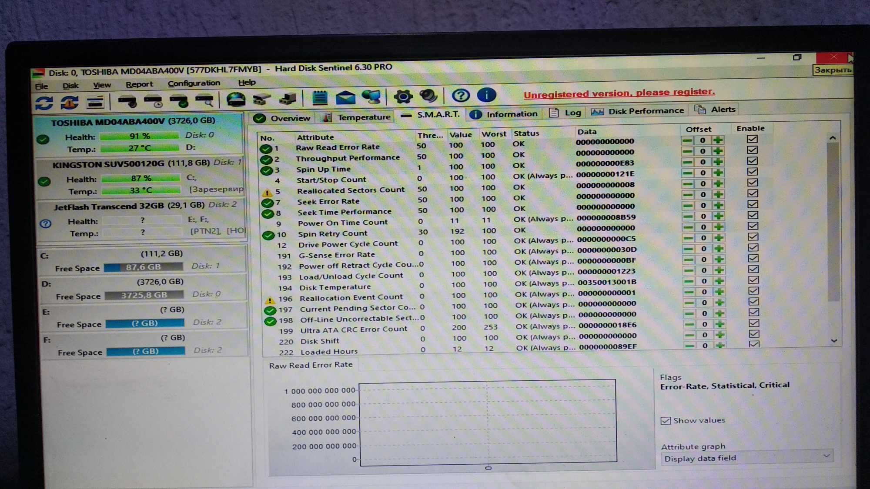Open the View menu
Image resolution: width=870 pixels, height=489 pixels.
102,85
